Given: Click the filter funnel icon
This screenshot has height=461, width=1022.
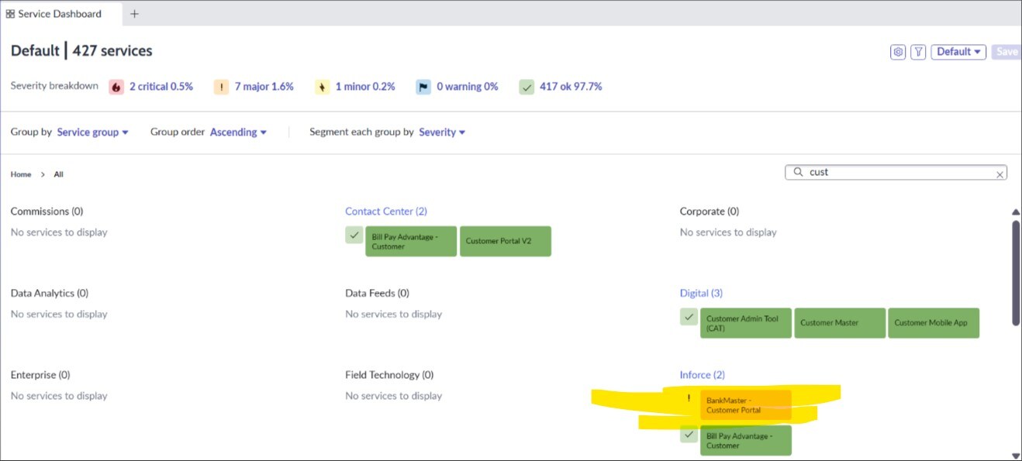Looking at the screenshot, I should point(918,52).
